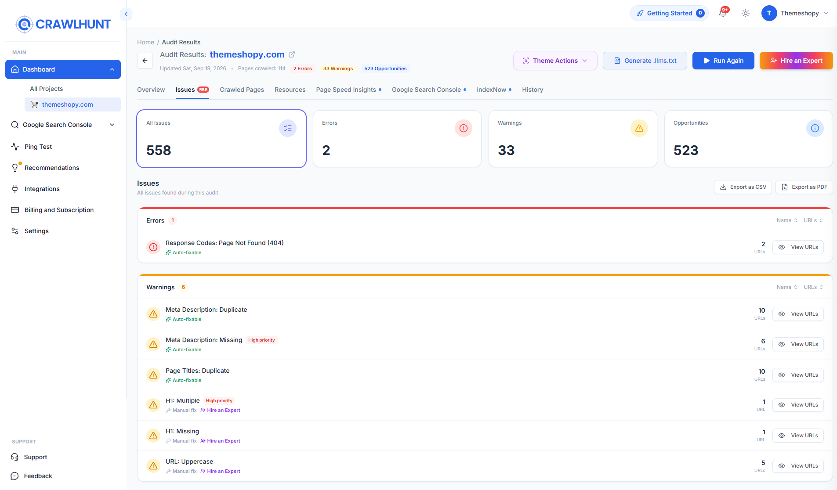Click warning icon for URL: Uppercase
Viewport: 837px width, 490px height.
(153, 466)
